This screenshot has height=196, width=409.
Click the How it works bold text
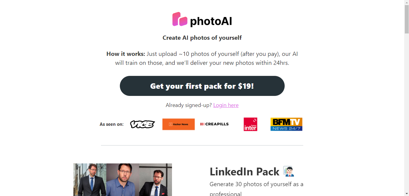126,54
